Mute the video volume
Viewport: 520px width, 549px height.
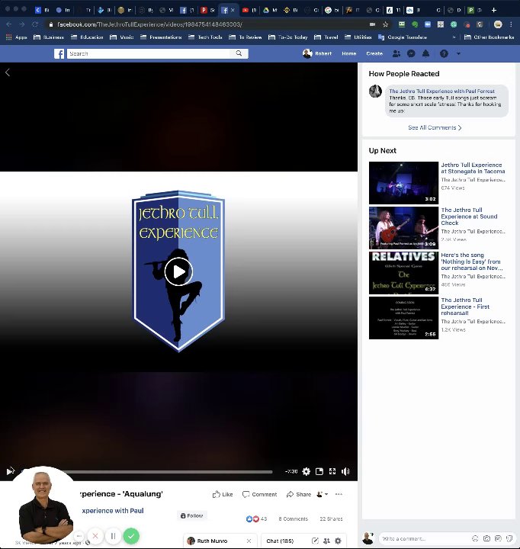(345, 471)
